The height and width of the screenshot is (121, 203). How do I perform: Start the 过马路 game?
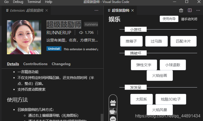tap(157, 41)
